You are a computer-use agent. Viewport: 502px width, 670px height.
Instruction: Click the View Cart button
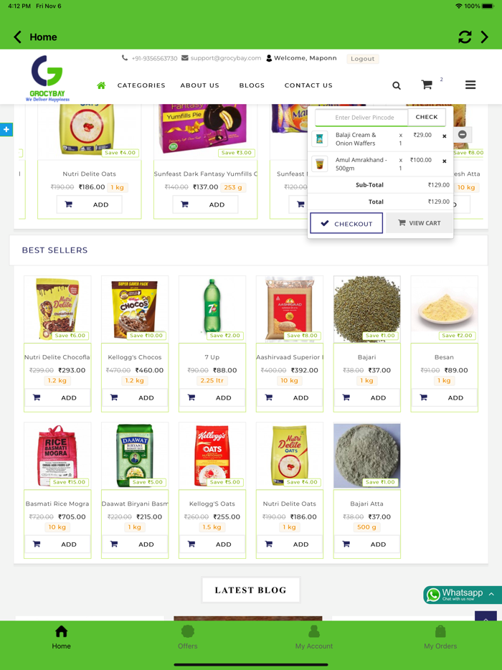pos(419,222)
